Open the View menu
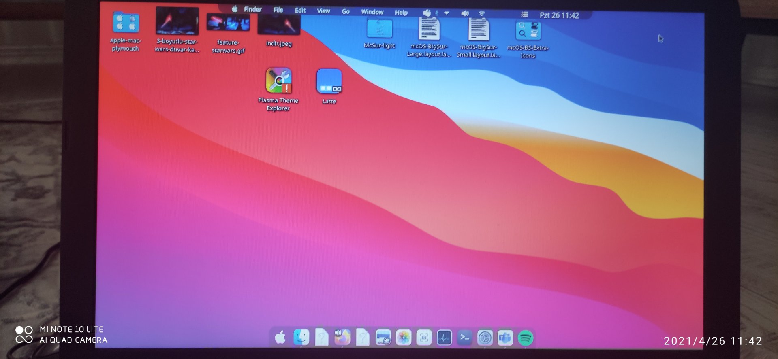Viewport: 778px width, 359px height. [323, 11]
